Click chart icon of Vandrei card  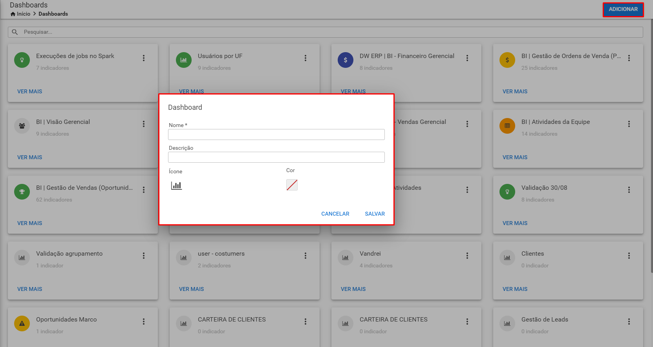346,258
